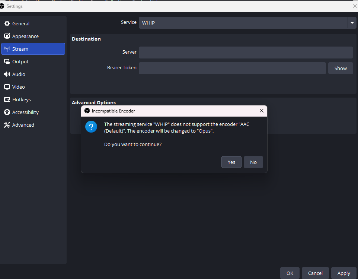
Task: Click the Bearer Token input field
Action: pyautogui.click(x=232, y=68)
